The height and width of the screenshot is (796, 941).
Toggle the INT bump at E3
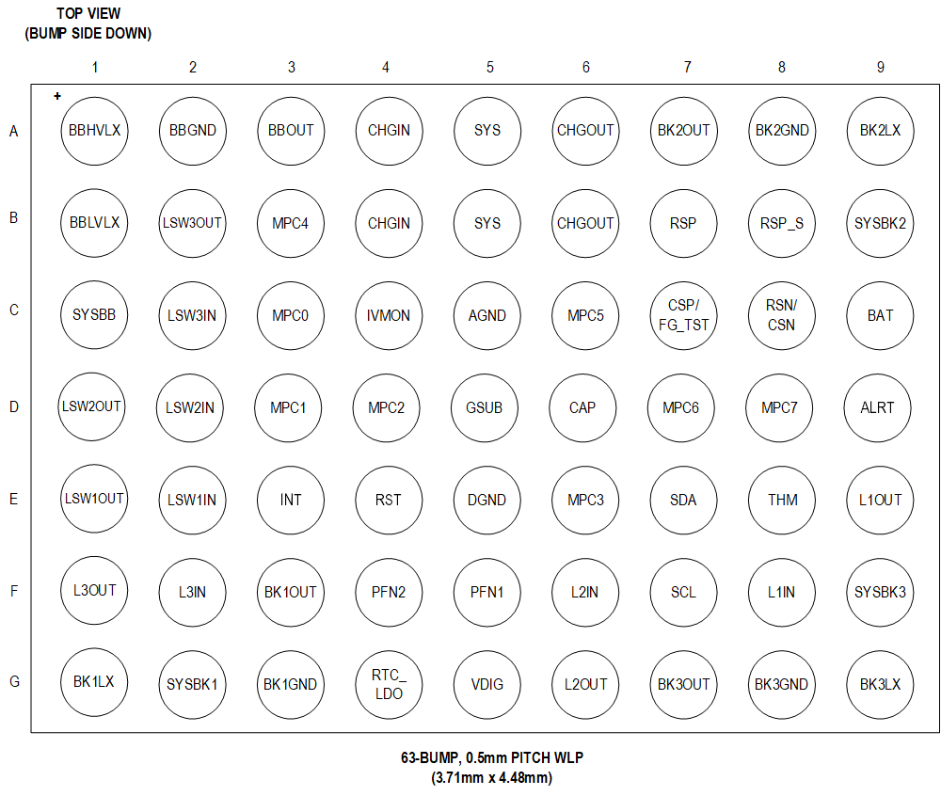(291, 500)
